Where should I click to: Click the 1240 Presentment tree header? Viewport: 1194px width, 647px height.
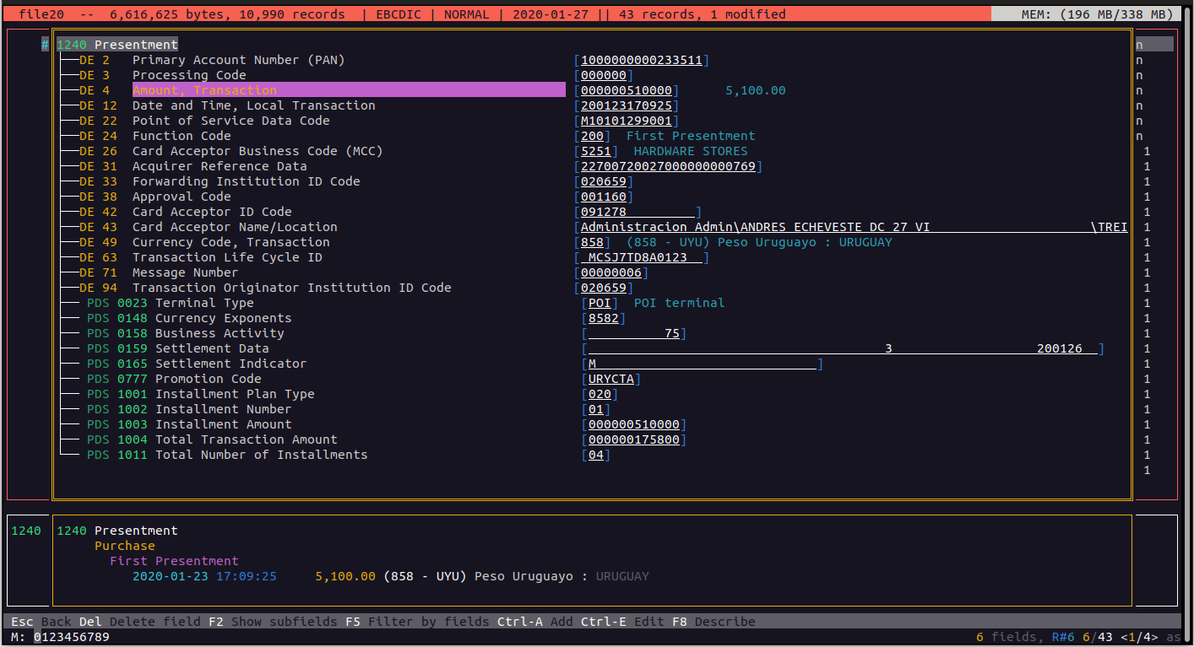(x=117, y=45)
